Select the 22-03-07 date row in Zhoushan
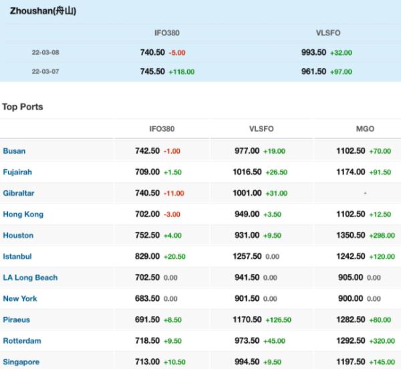401x369 pixels. 45,70
